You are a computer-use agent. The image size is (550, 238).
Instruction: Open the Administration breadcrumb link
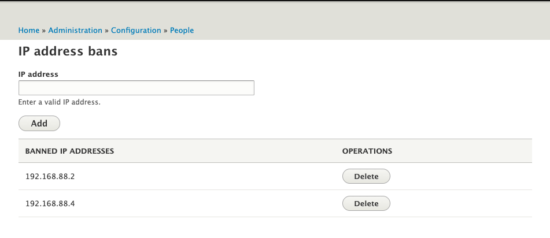75,30
